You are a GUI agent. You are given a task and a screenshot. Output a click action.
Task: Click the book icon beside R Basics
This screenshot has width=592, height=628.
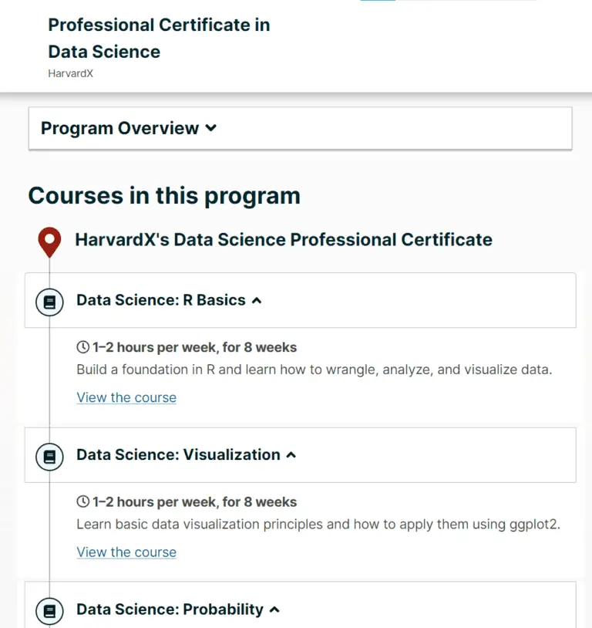click(49, 302)
